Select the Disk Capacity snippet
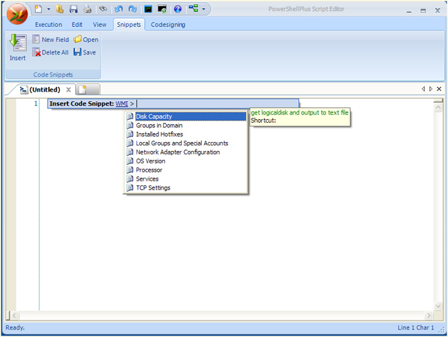448x337 pixels. 186,116
